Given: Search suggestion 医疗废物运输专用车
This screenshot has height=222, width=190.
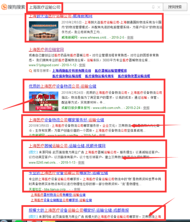Looking at the screenshot, I should coord(99,76).
